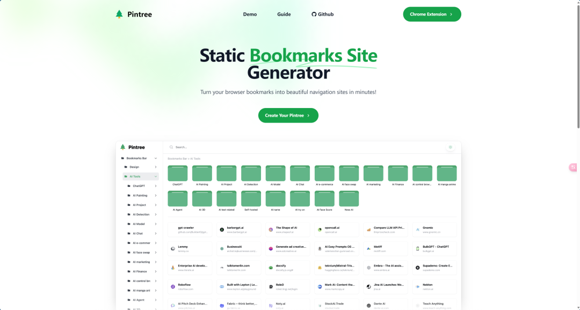The height and width of the screenshot is (310, 580).
Task: Click the Github octocat icon in navigation
Action: [314, 14]
